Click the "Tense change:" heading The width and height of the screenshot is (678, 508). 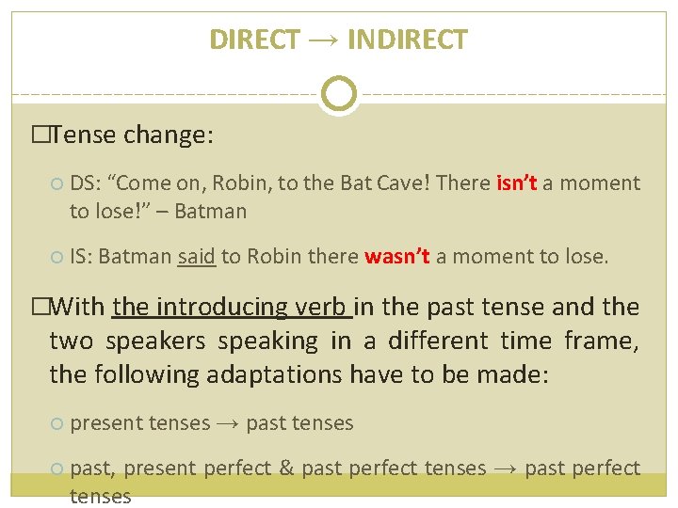tap(132, 135)
